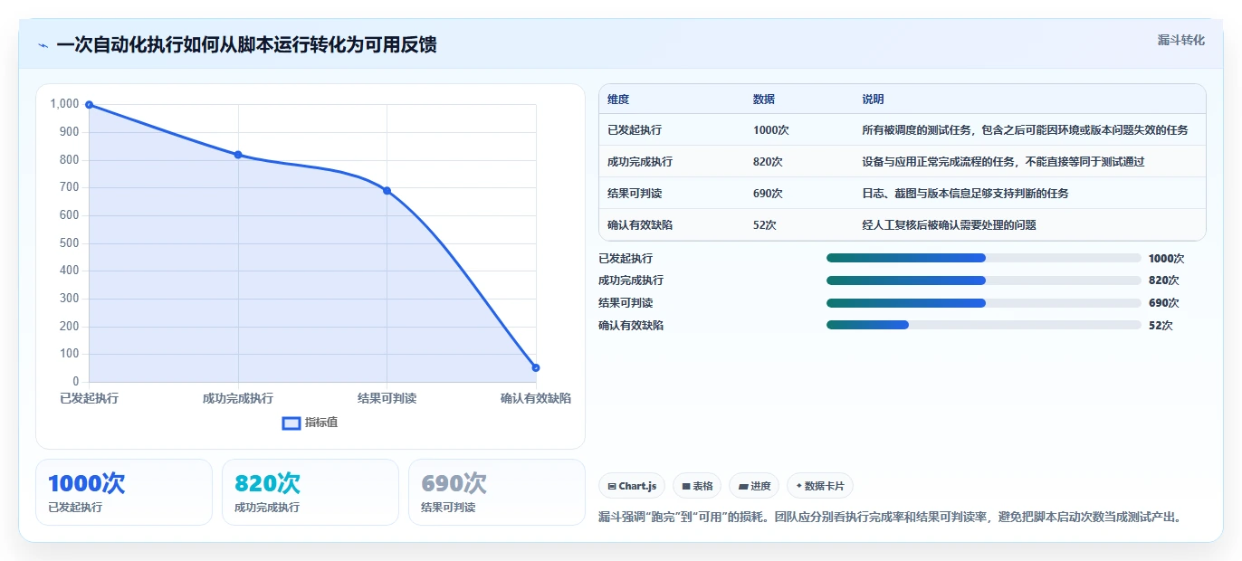Click the 成功完成执行 progress bar
1242x561 pixels.
pyautogui.click(x=983, y=280)
